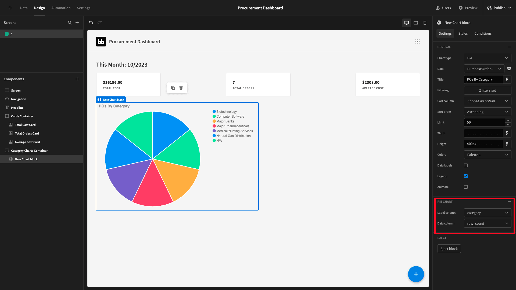Image resolution: width=516 pixels, height=290 pixels.
Task: Click the back arrow icon
Action: 10,8
